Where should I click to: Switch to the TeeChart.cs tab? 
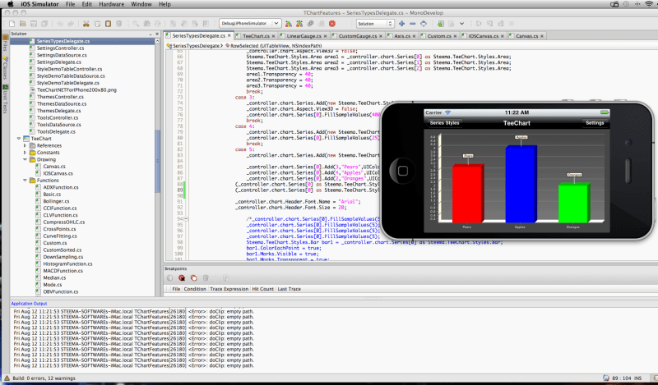coord(256,36)
